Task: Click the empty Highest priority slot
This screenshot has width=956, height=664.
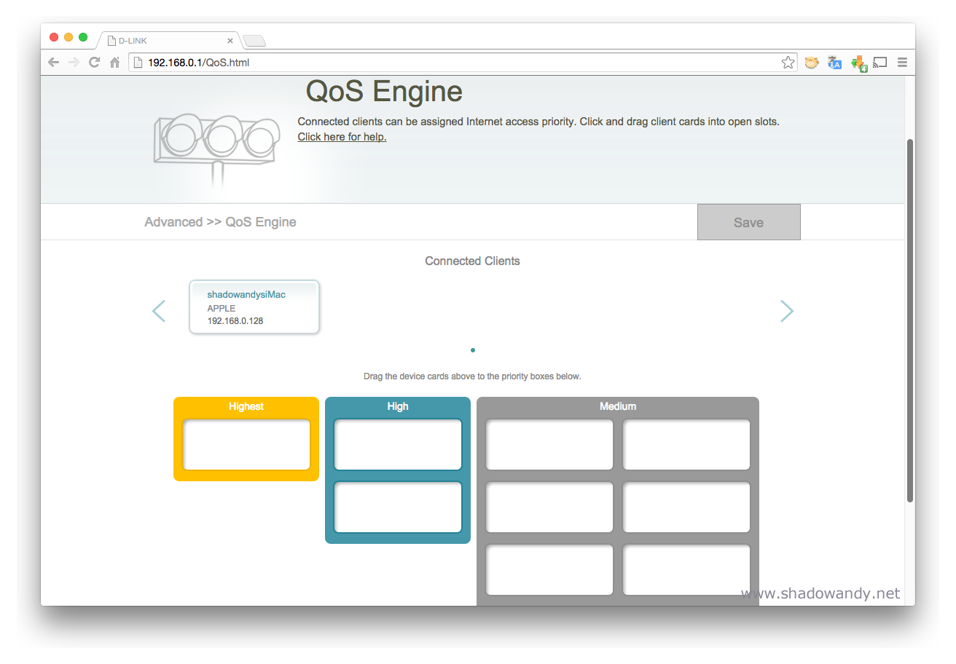Action: click(246, 445)
